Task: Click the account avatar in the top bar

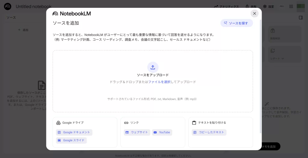Action: click(x=300, y=7)
